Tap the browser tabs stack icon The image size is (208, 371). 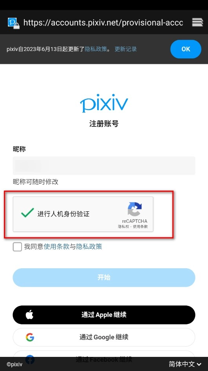(197, 22)
